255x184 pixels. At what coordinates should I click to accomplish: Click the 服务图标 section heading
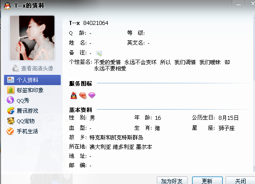coord(81,84)
